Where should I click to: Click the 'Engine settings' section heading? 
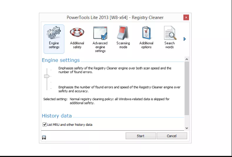[61, 60]
